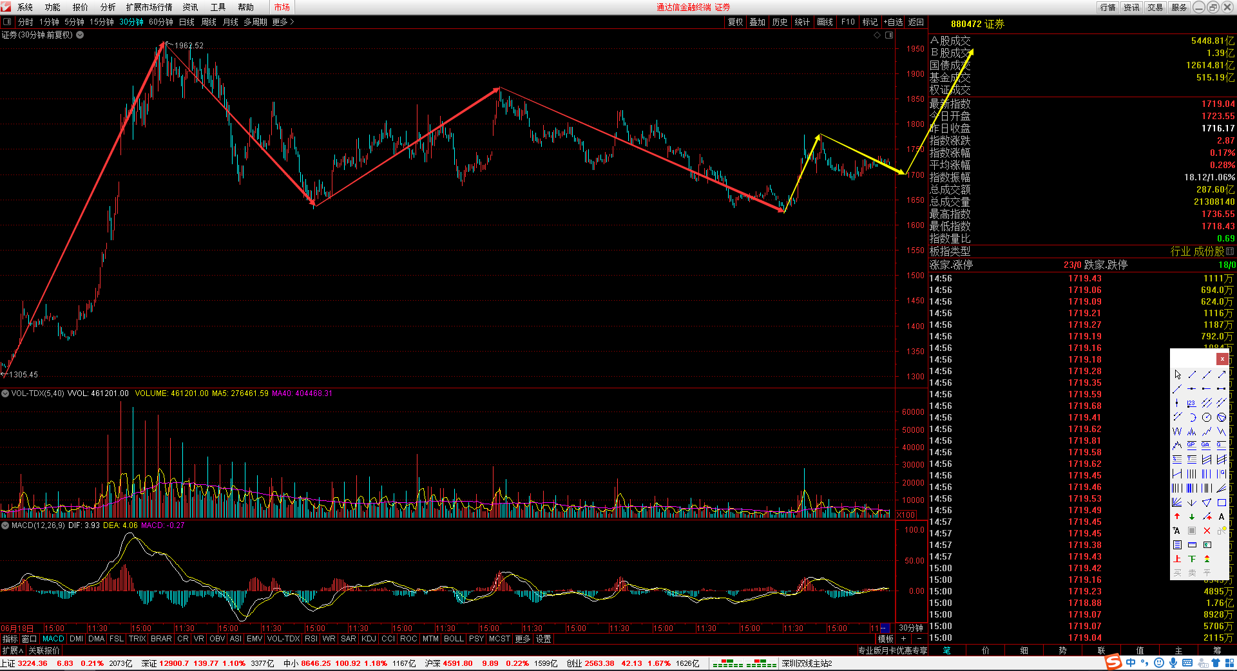Screen dimensions: 1237x671
Task: Select the text annotation 'A' tool
Action: 1222,516
